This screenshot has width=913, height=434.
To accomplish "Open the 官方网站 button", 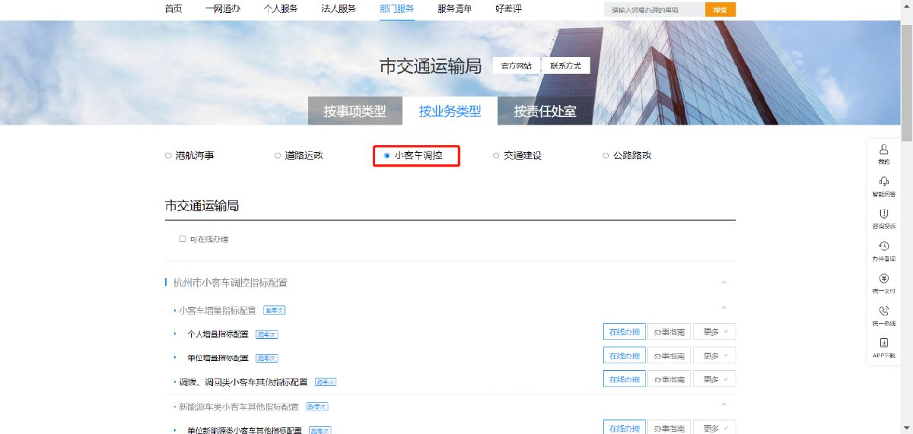I will (x=517, y=66).
